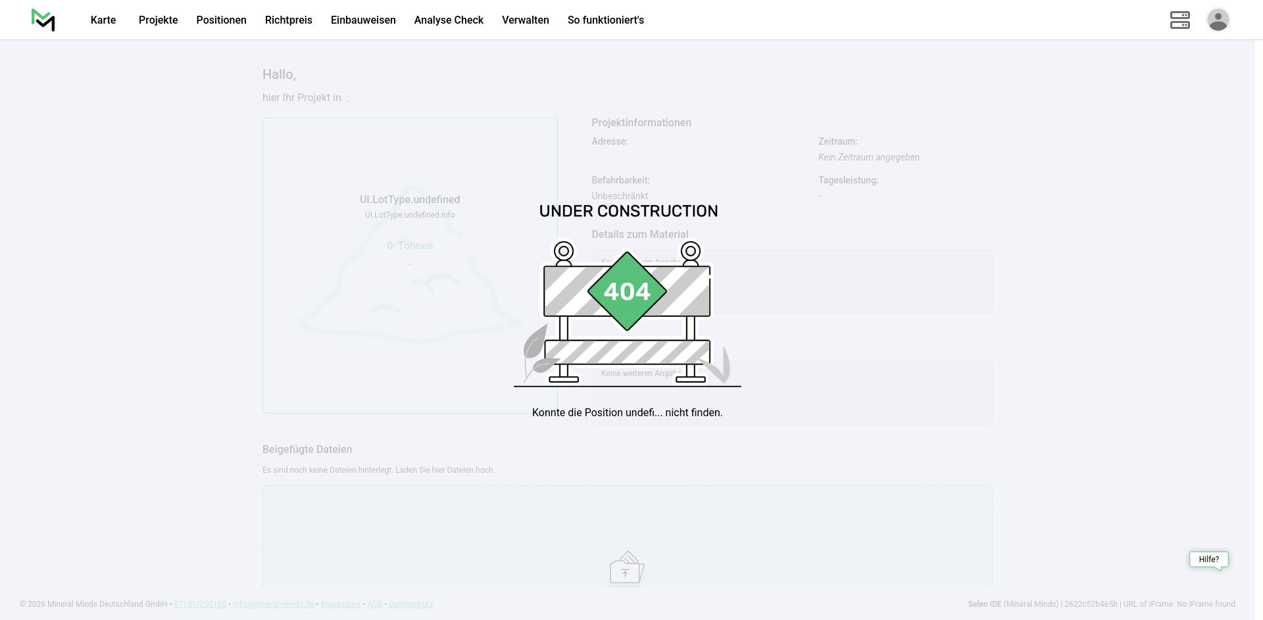Click the phone number link in footer
The width and height of the screenshot is (1263, 620).
point(200,604)
